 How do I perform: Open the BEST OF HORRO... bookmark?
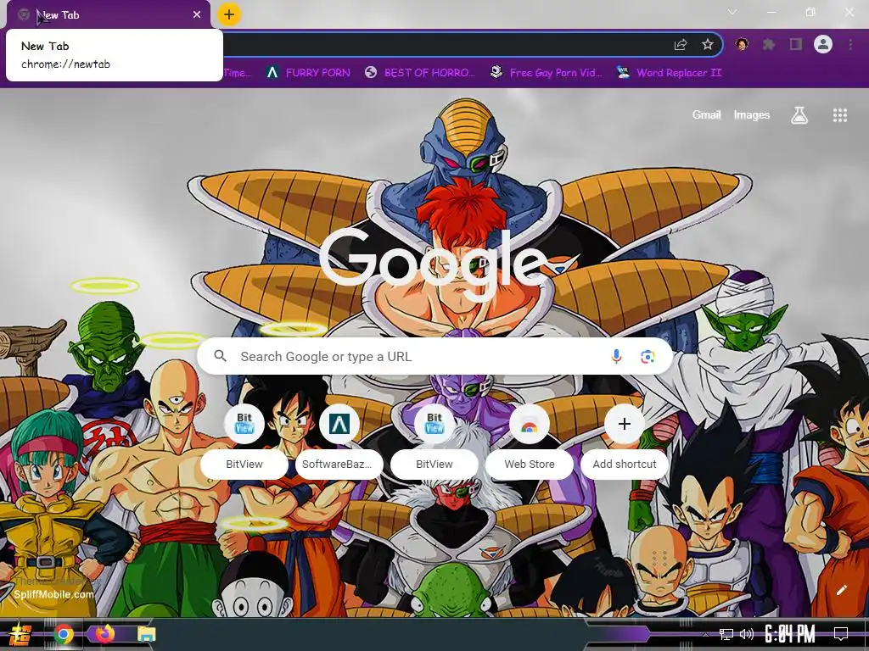coord(420,73)
